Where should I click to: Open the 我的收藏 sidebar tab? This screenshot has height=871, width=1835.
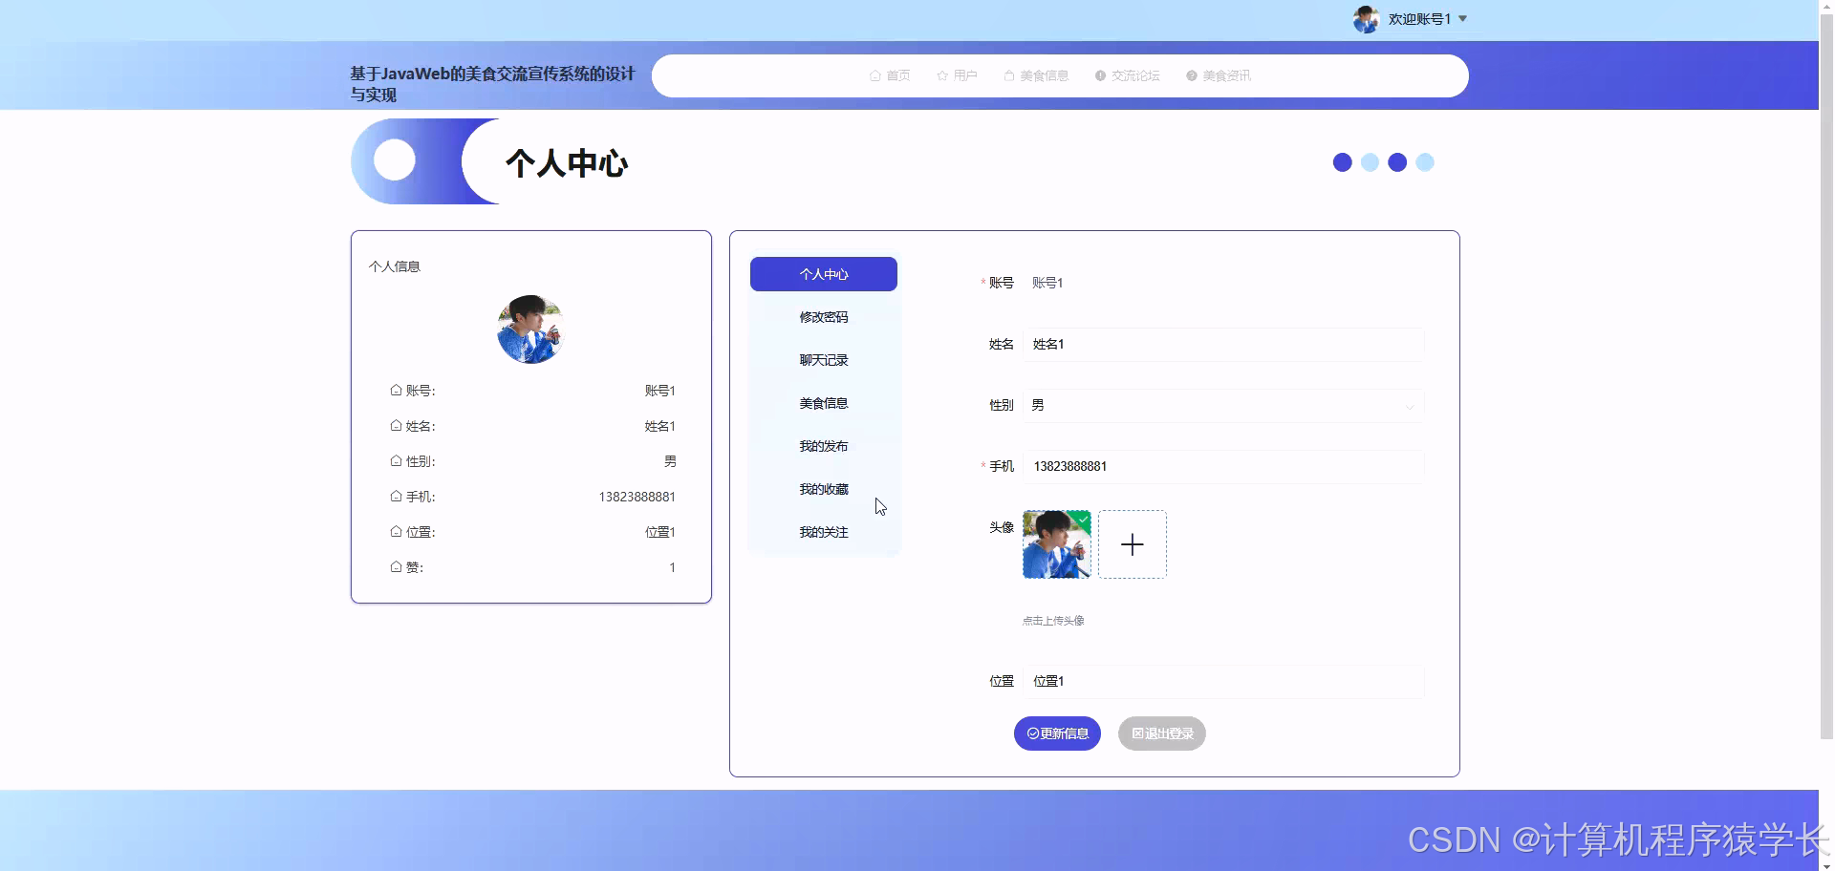824,489
